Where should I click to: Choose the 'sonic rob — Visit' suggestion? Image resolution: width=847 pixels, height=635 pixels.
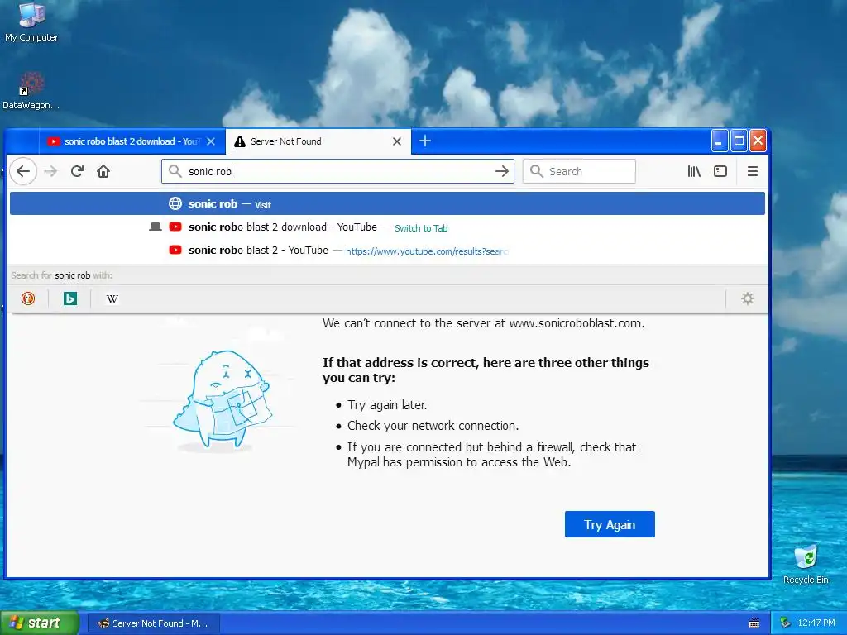coord(387,203)
